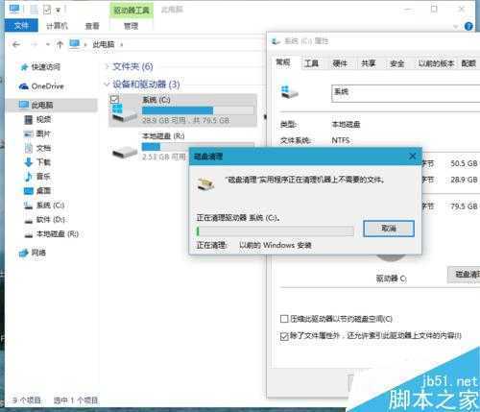Click the 磁盘清理 button in properties
Screen dimensions: 480x412
click(465, 275)
